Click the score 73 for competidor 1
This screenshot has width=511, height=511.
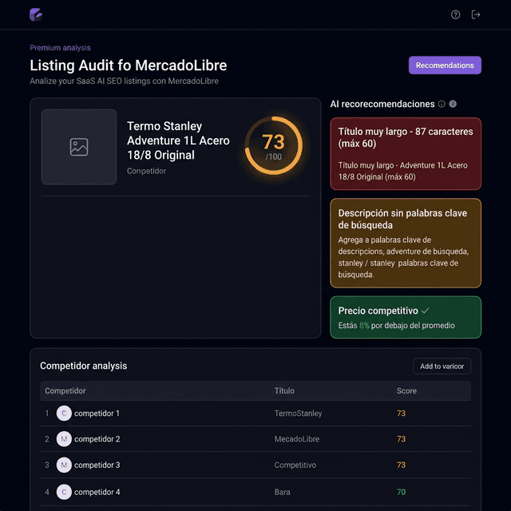tap(401, 414)
